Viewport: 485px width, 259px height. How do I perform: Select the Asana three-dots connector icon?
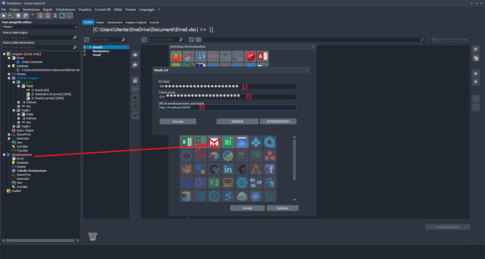(270, 156)
